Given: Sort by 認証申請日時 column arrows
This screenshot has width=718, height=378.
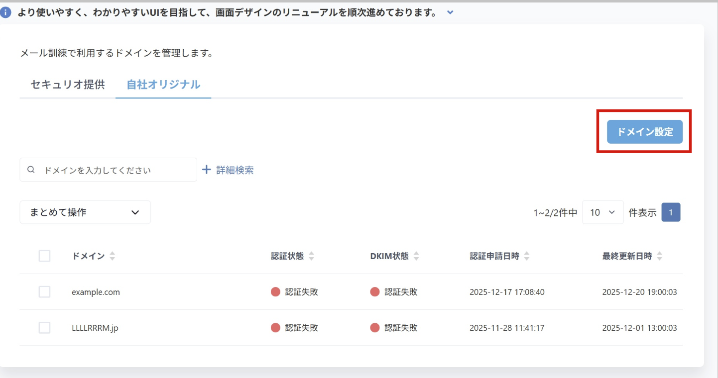Looking at the screenshot, I should 527,256.
